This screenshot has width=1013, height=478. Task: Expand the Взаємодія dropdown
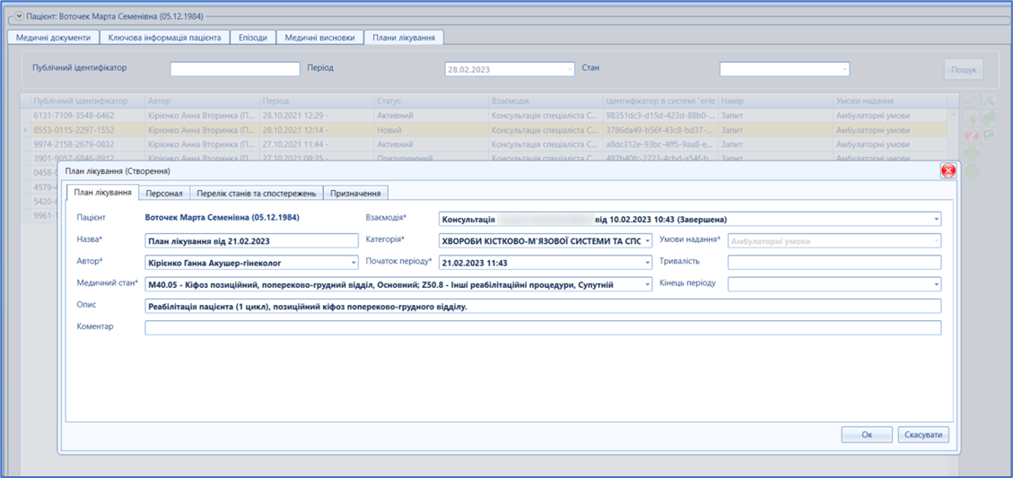point(936,219)
